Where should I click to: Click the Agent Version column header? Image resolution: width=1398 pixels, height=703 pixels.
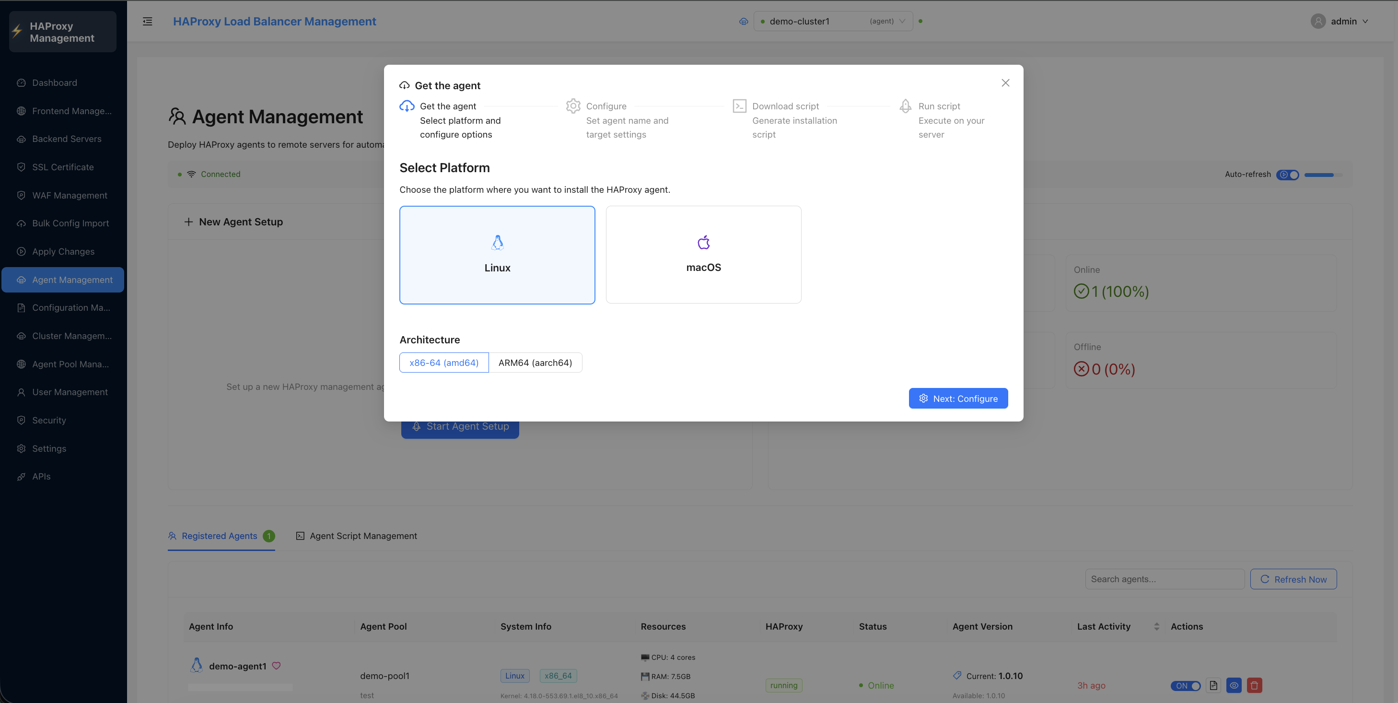click(982, 626)
